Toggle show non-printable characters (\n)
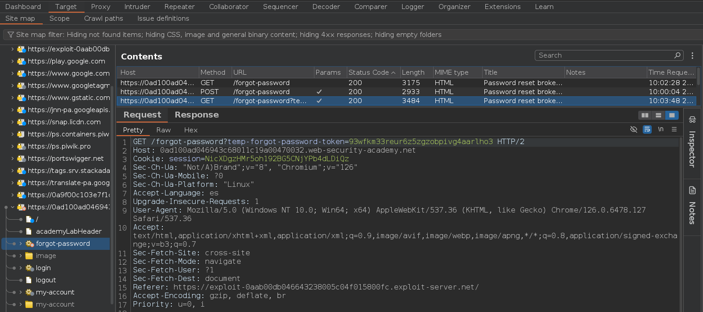 (x=660, y=130)
